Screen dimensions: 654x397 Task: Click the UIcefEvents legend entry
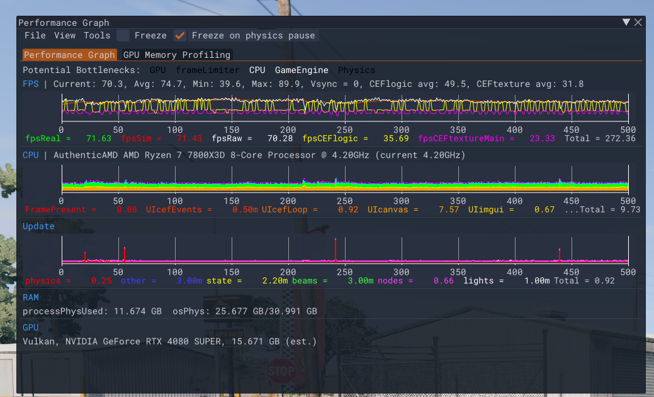202,210
